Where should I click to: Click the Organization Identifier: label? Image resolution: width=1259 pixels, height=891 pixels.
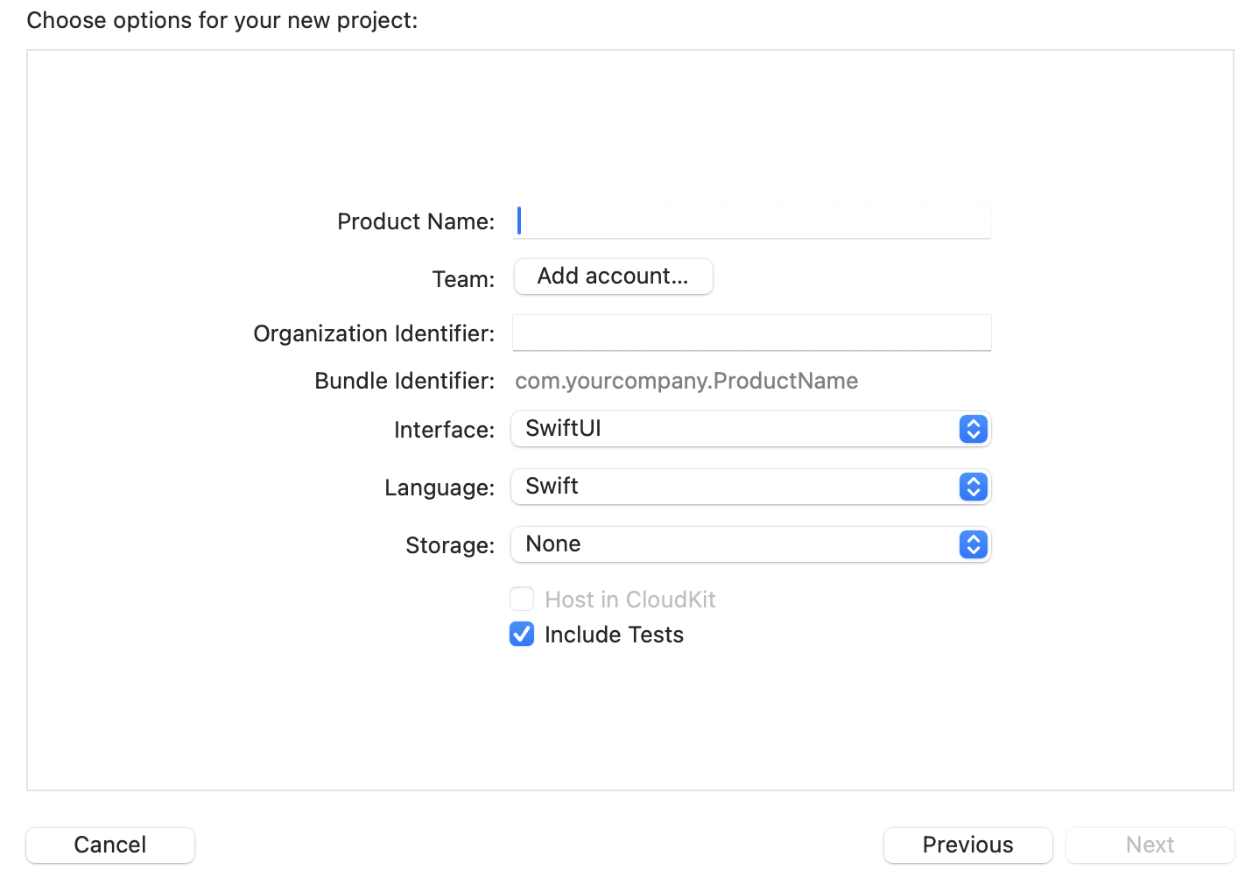(x=374, y=333)
